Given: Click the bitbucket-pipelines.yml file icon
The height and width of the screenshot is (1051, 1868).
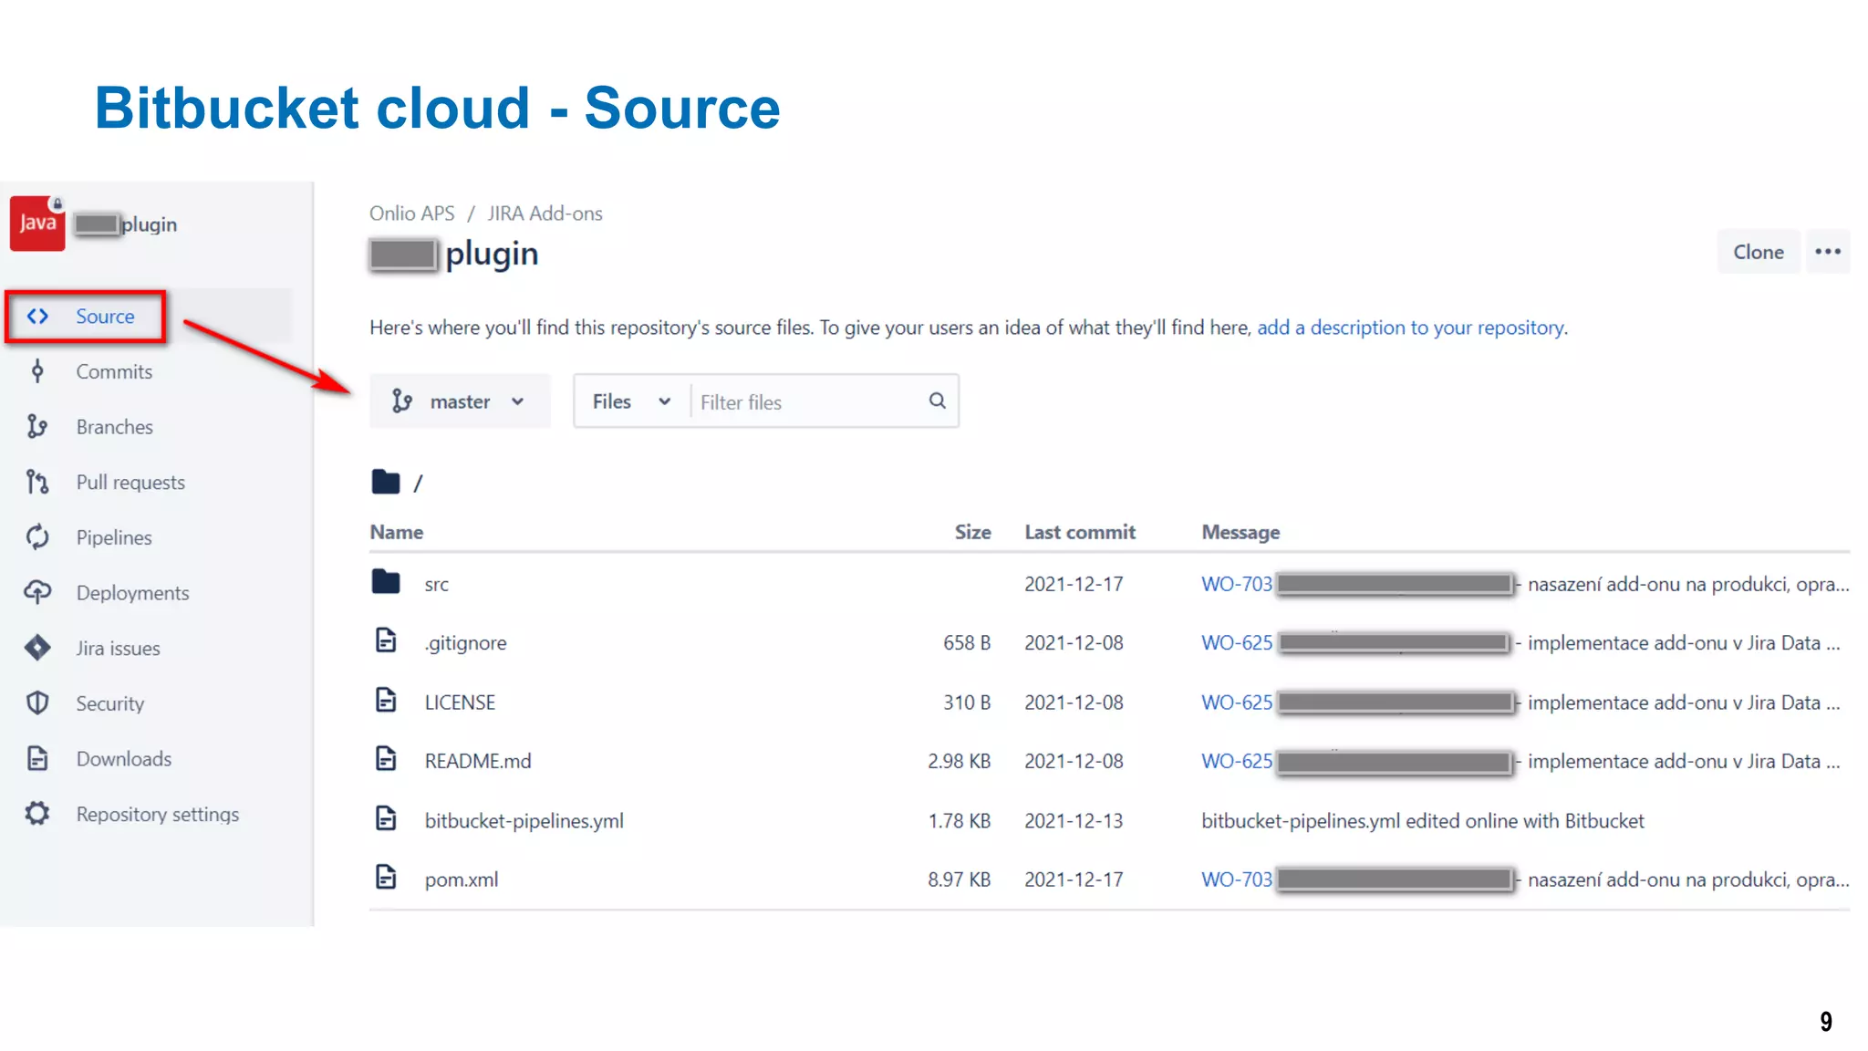Looking at the screenshot, I should pyautogui.click(x=386, y=818).
